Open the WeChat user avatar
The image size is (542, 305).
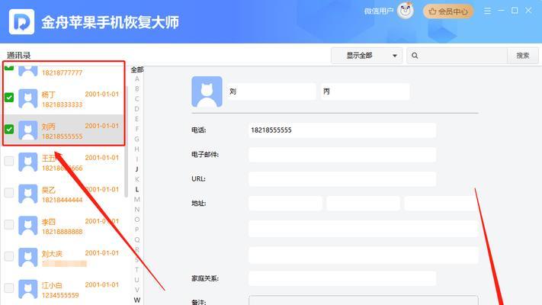click(405, 11)
